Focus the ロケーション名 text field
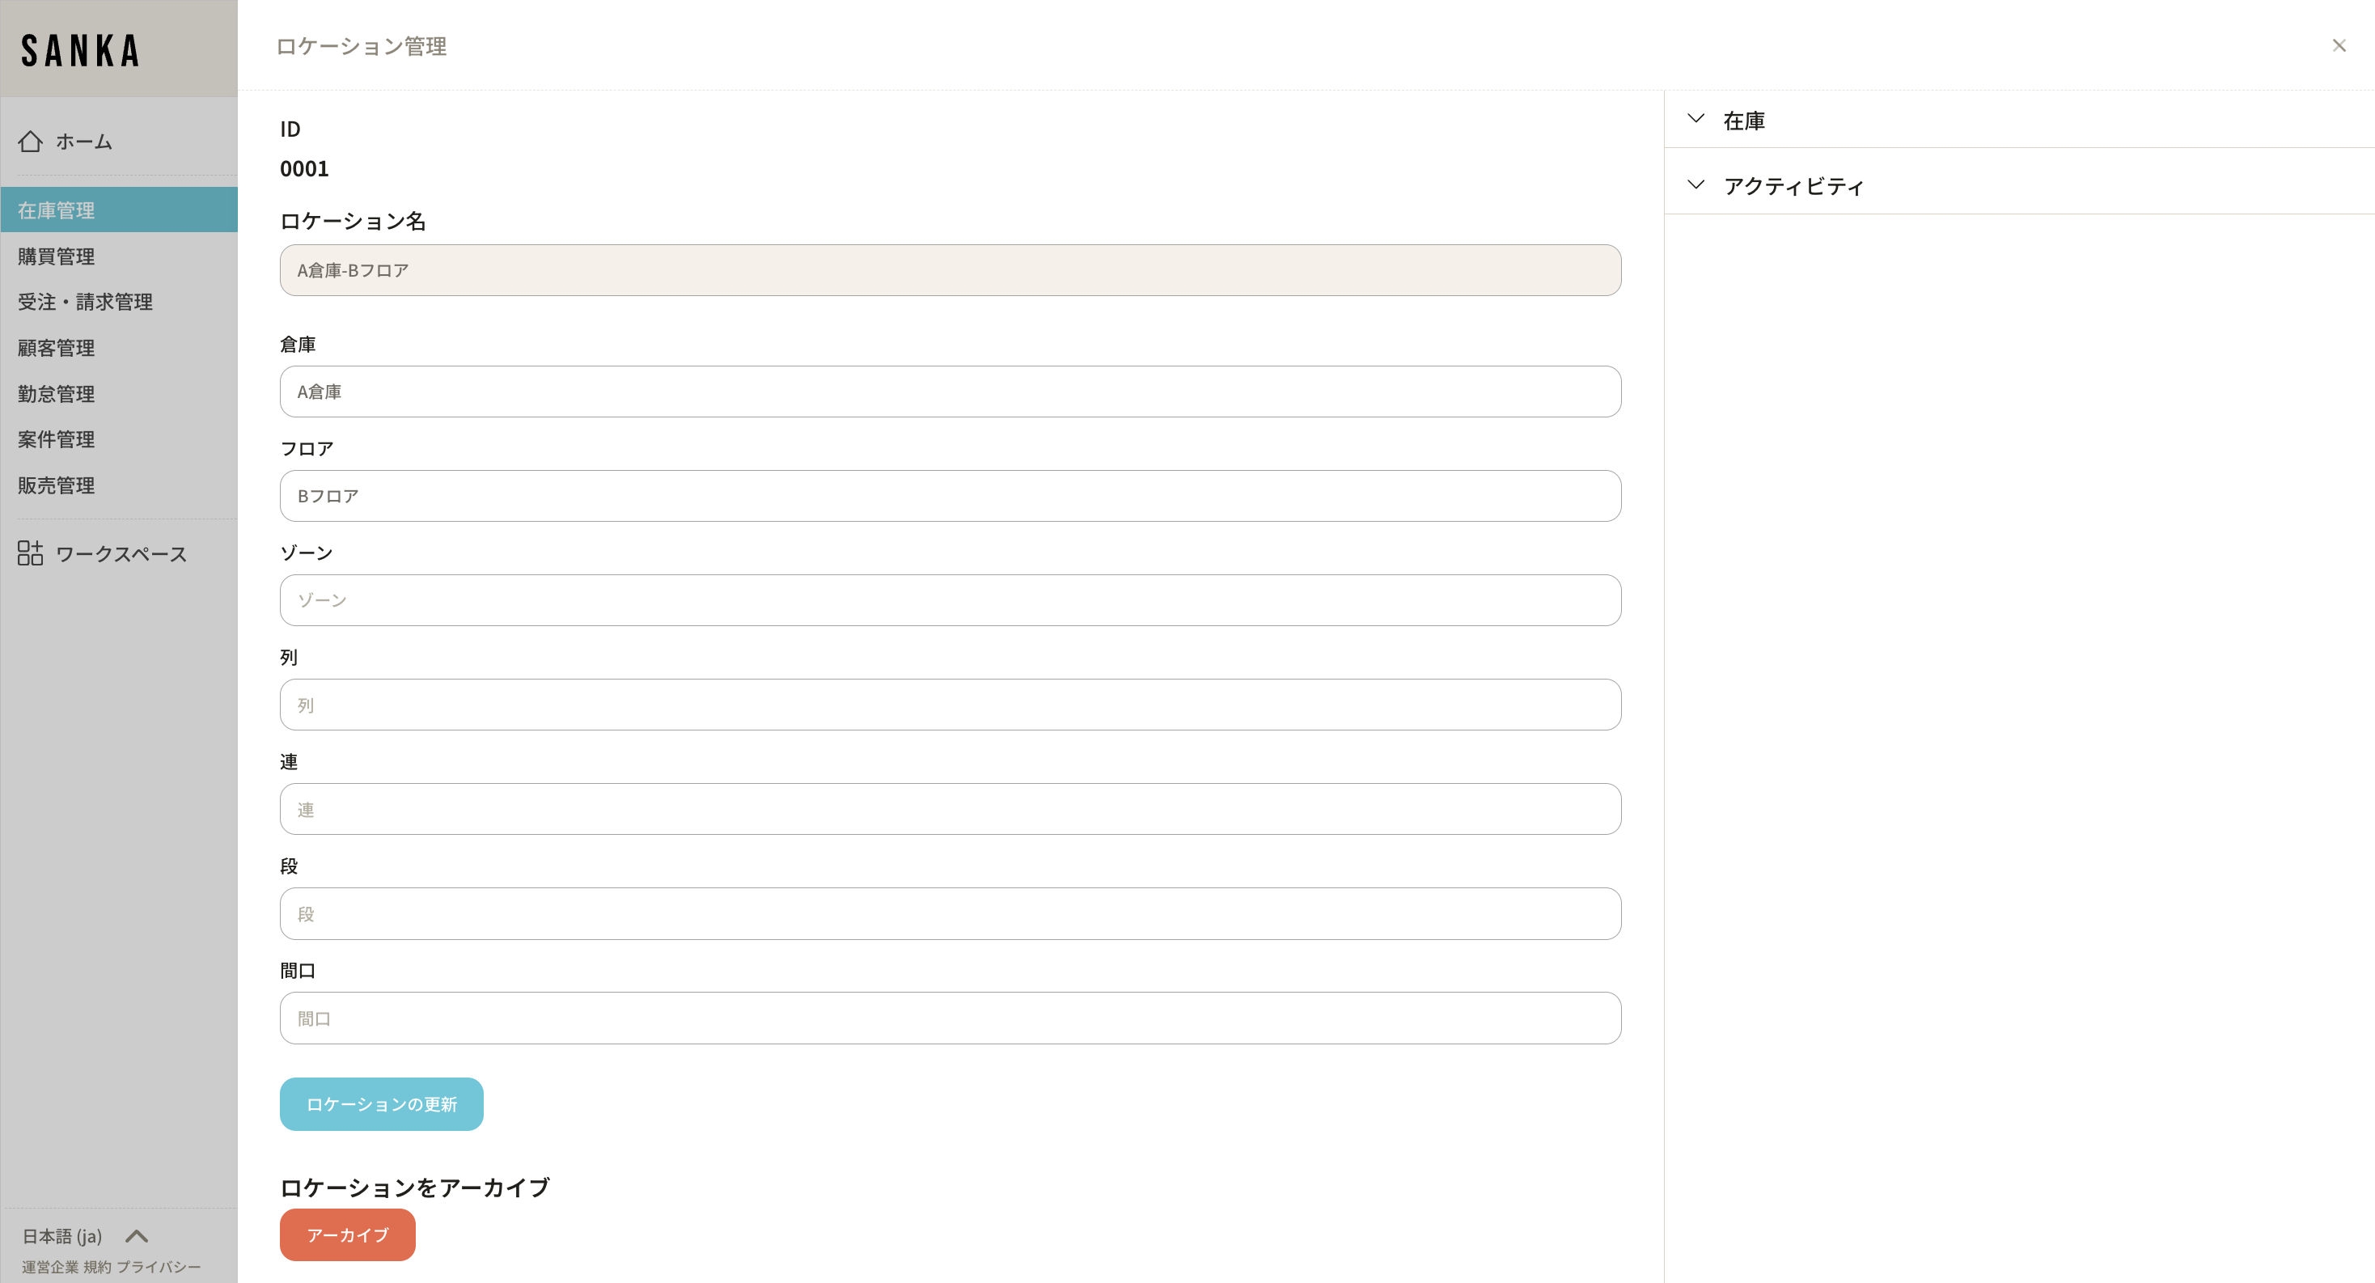This screenshot has width=2375, height=1283. click(950, 270)
